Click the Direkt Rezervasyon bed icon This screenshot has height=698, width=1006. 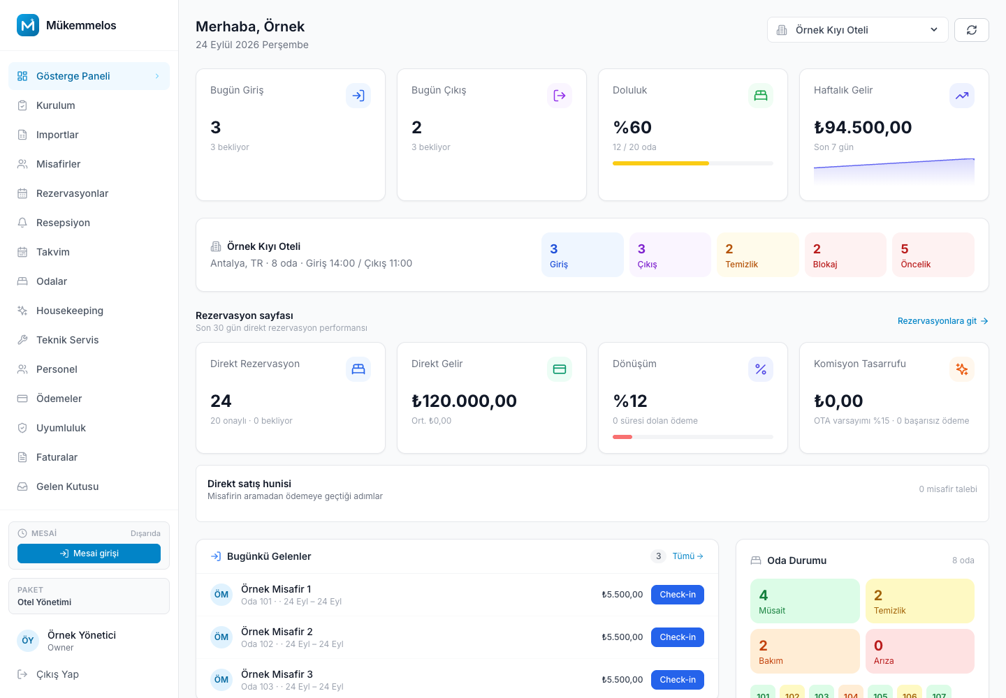click(358, 369)
